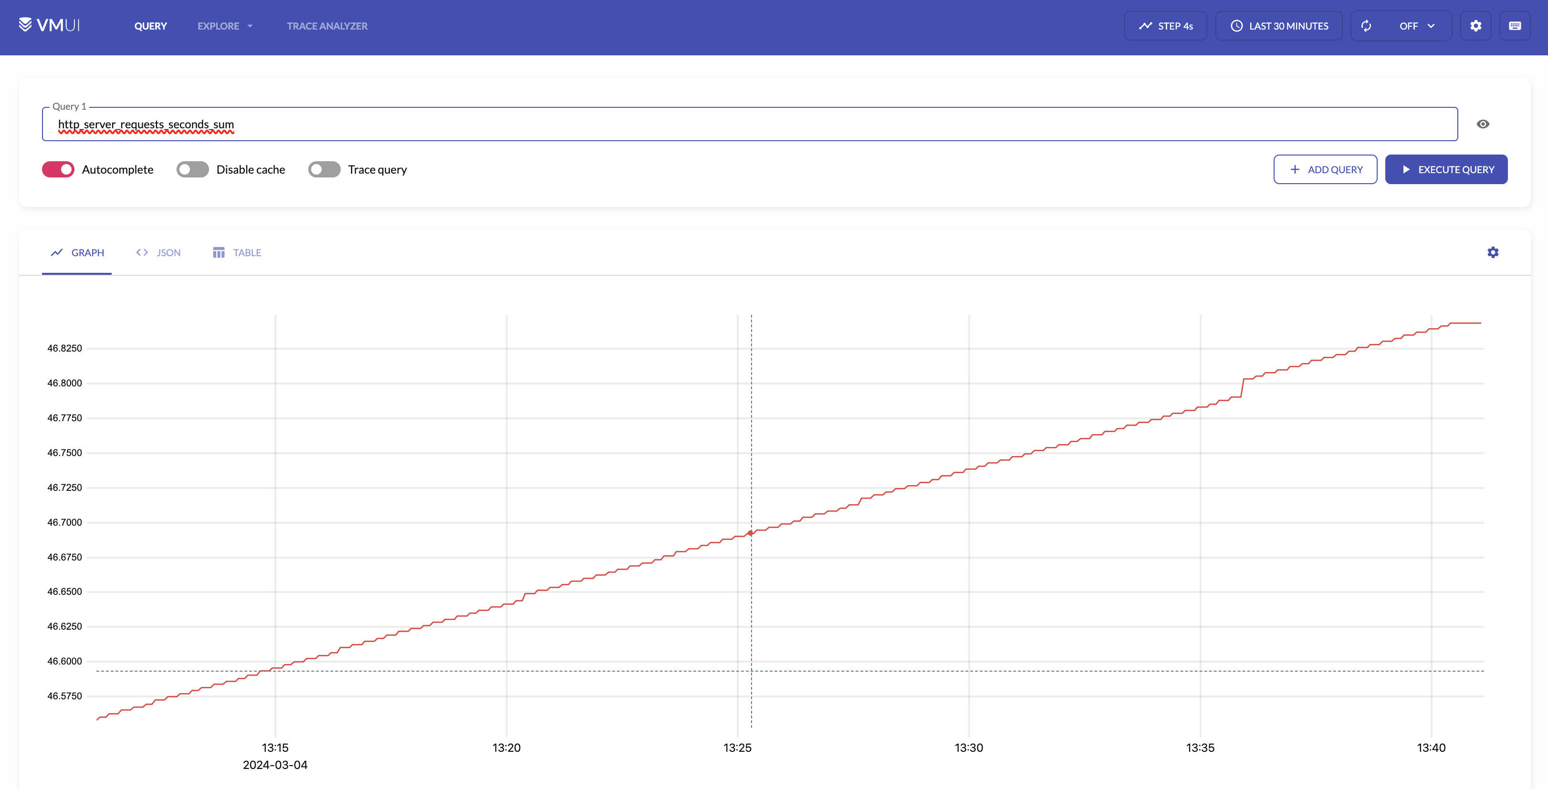
Task: Open global settings gear in header
Action: click(x=1475, y=26)
